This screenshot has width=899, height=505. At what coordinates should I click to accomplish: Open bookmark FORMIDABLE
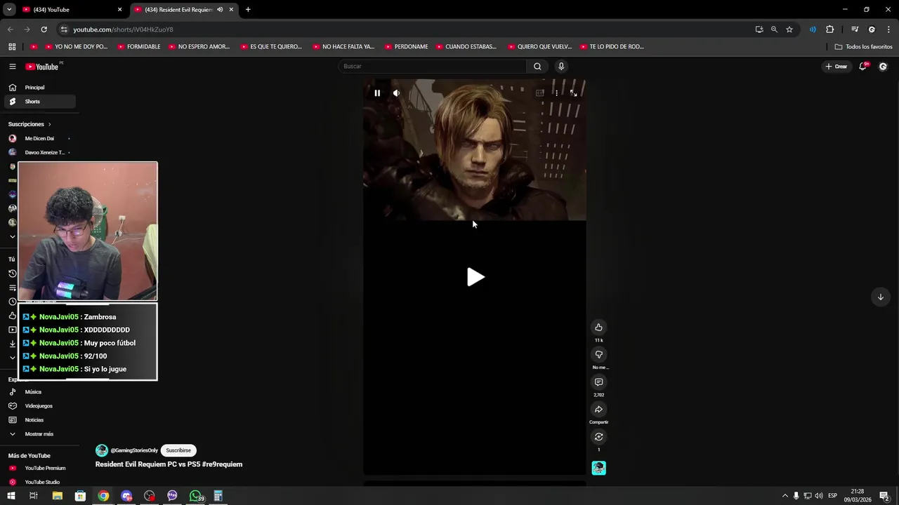pos(139,47)
